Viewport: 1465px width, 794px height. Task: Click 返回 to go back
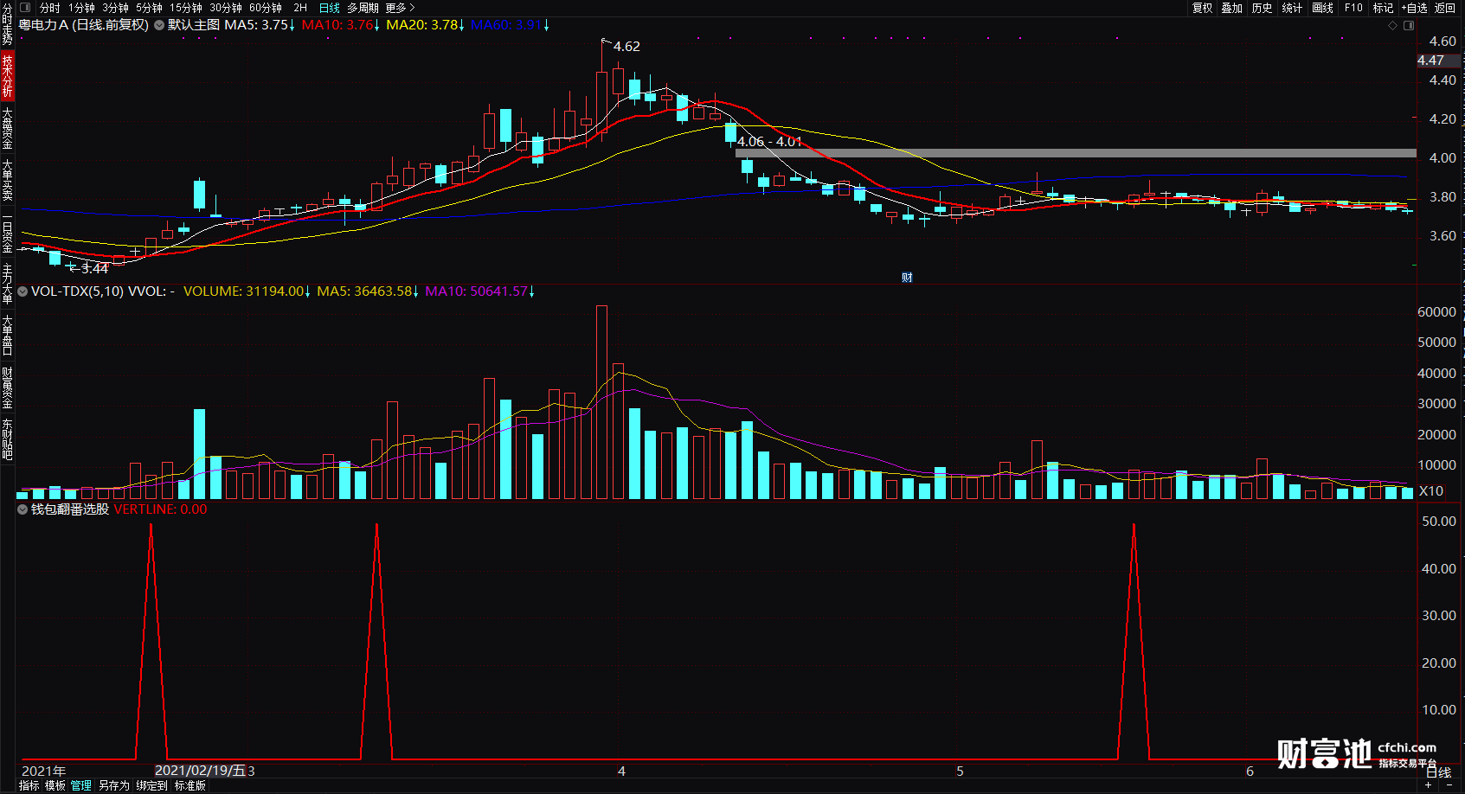coord(1445,8)
